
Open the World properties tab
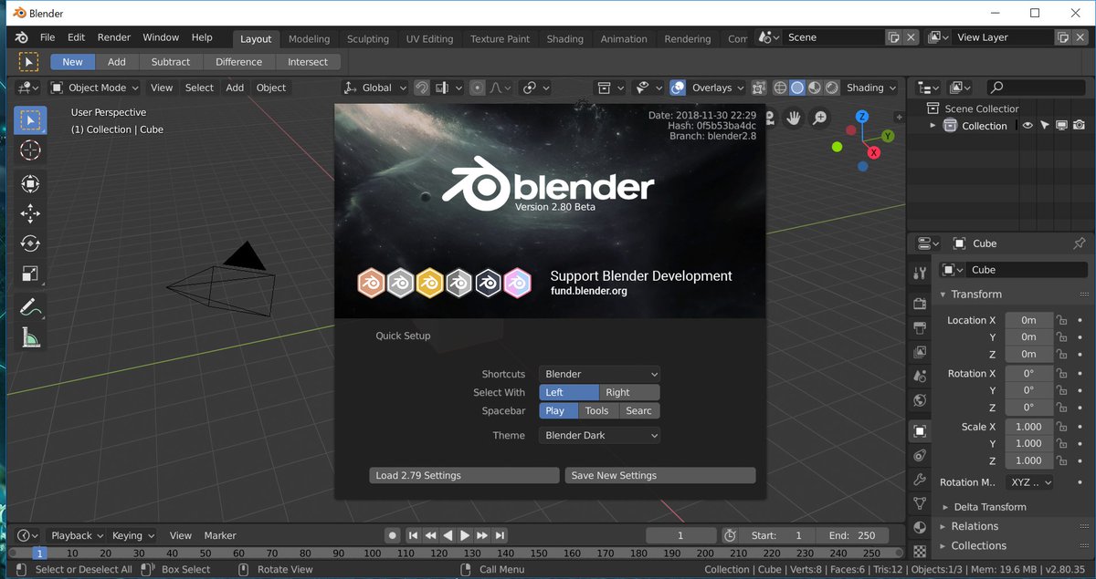click(x=920, y=400)
